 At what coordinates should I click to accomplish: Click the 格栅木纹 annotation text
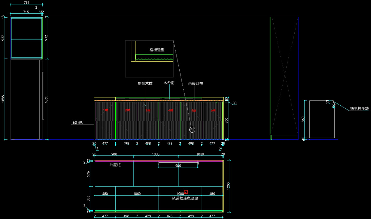145,83
